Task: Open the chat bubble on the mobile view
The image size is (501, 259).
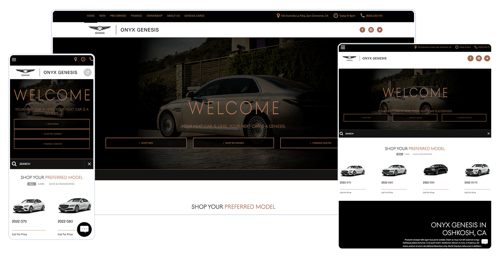Action: (84, 229)
